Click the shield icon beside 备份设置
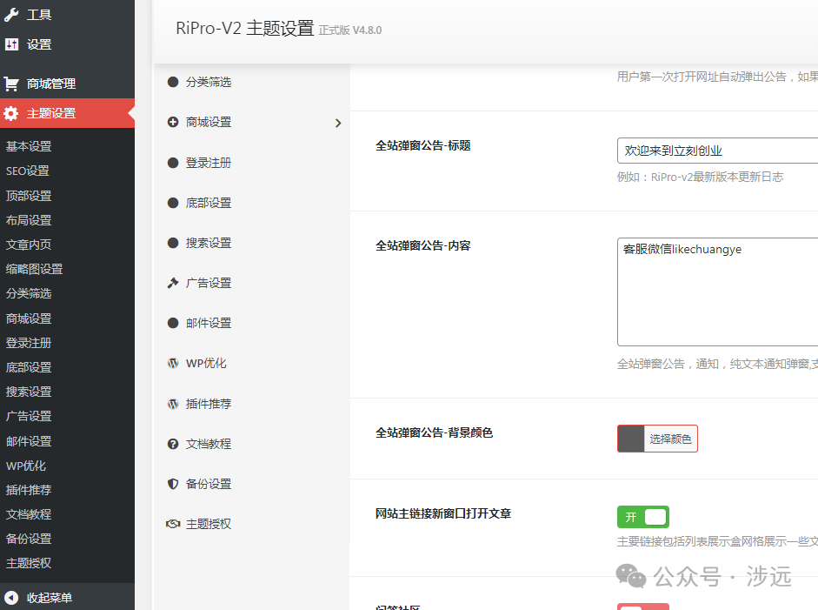Screen dimensions: 818x610 coord(173,484)
